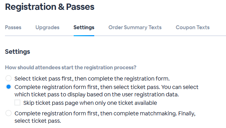Enable Skip ticket pass page checkbox

tap(17, 103)
